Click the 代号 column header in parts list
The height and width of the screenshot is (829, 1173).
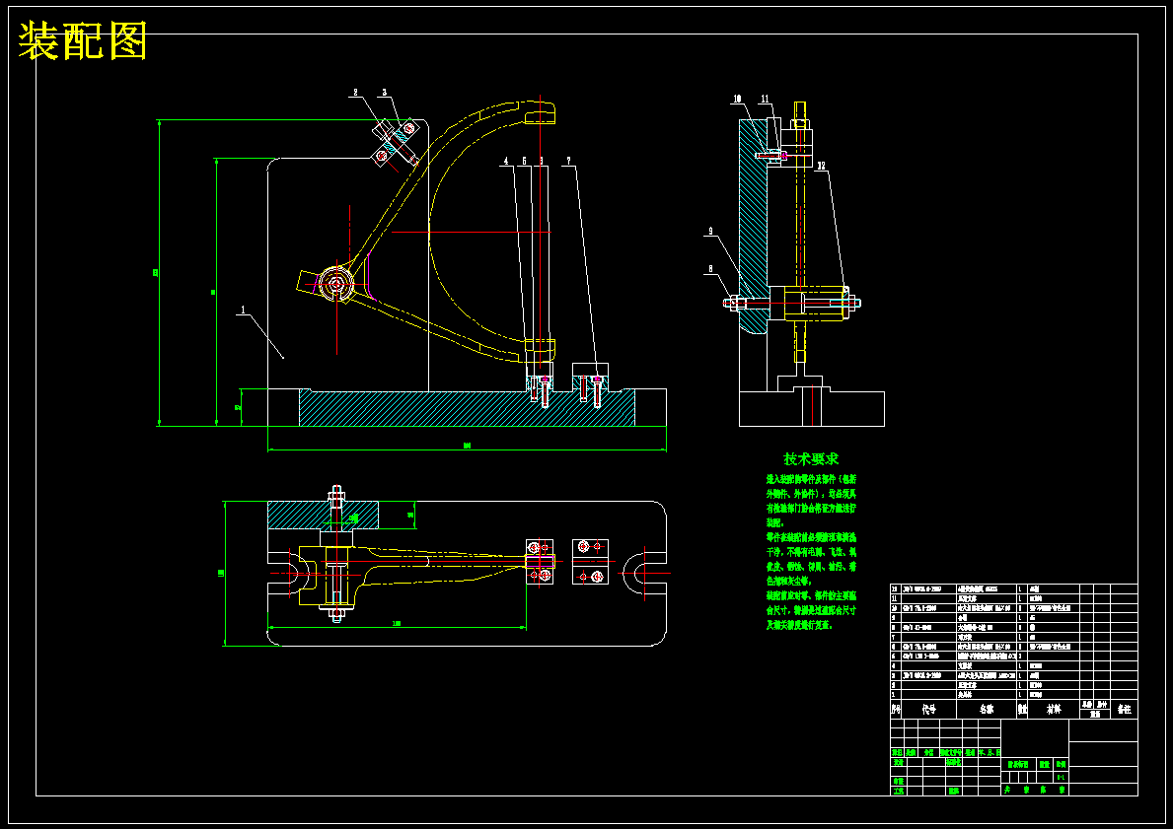pyautogui.click(x=928, y=709)
